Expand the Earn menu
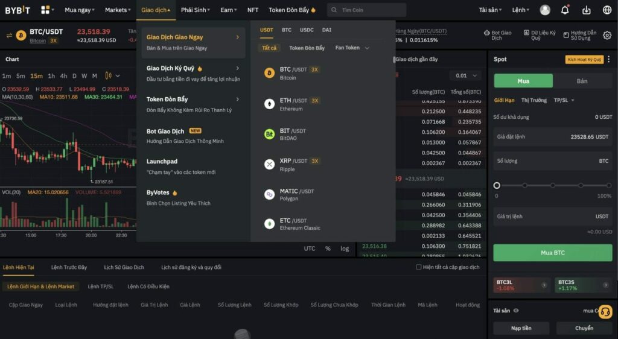 pyautogui.click(x=228, y=10)
